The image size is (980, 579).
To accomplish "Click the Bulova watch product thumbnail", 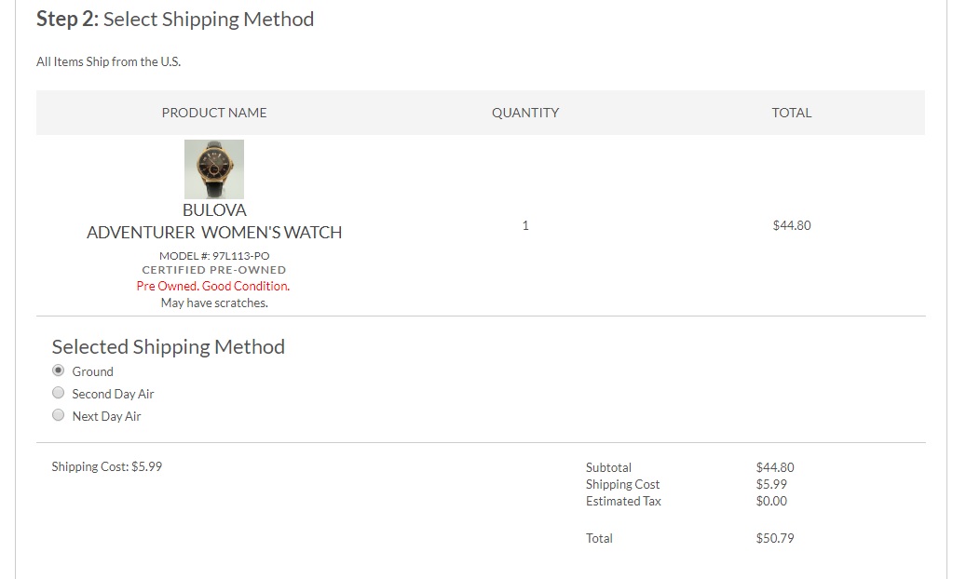I will coord(214,168).
